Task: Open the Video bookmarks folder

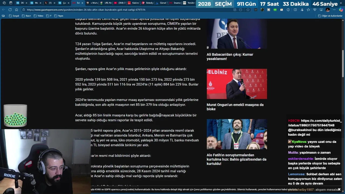Action: pyautogui.click(x=38, y=16)
